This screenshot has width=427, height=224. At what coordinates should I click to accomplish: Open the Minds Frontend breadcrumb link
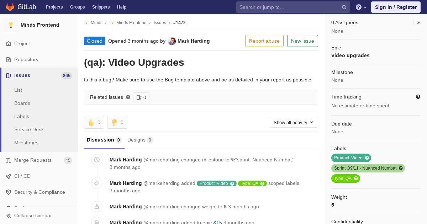coord(131,23)
